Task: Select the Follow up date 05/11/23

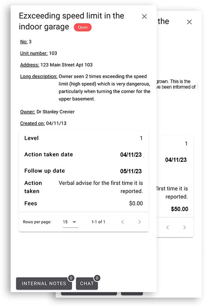Action: 131,171
